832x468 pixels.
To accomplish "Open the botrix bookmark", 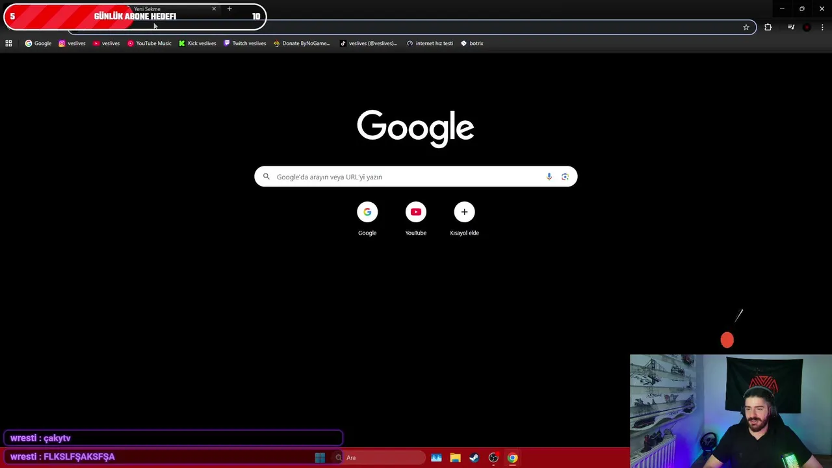I will click(x=472, y=44).
